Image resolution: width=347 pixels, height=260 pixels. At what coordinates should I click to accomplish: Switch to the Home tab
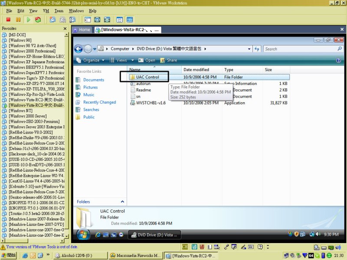(x=82, y=30)
